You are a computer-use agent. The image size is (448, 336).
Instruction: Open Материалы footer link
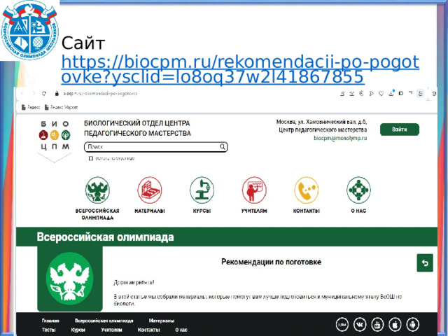tap(162, 321)
